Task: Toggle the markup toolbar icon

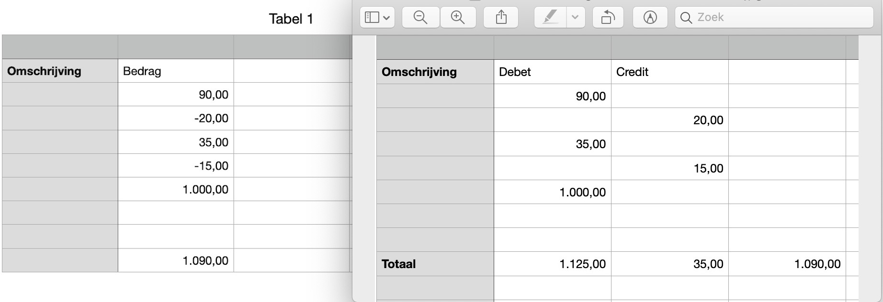Action: [x=650, y=18]
